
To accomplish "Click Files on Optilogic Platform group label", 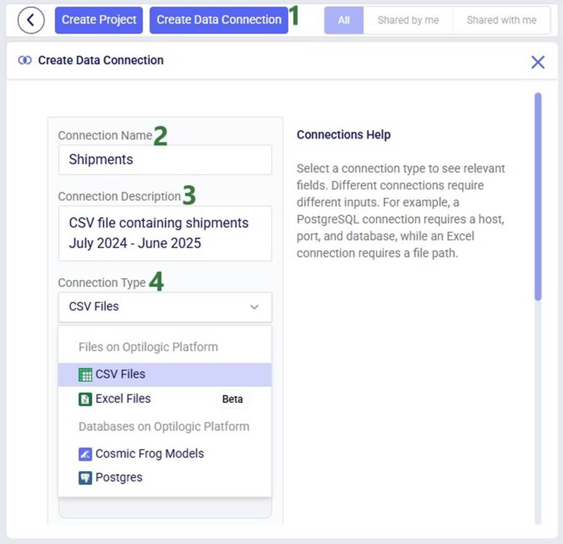I will [148, 347].
